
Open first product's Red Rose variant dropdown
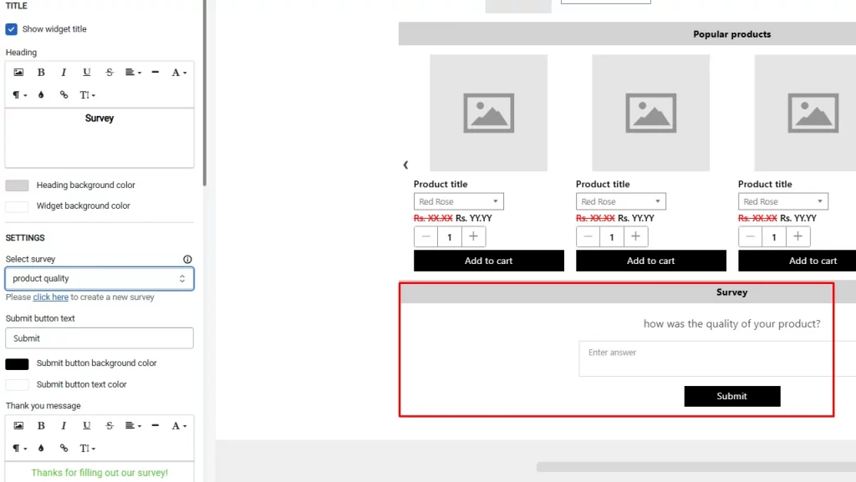pos(458,202)
